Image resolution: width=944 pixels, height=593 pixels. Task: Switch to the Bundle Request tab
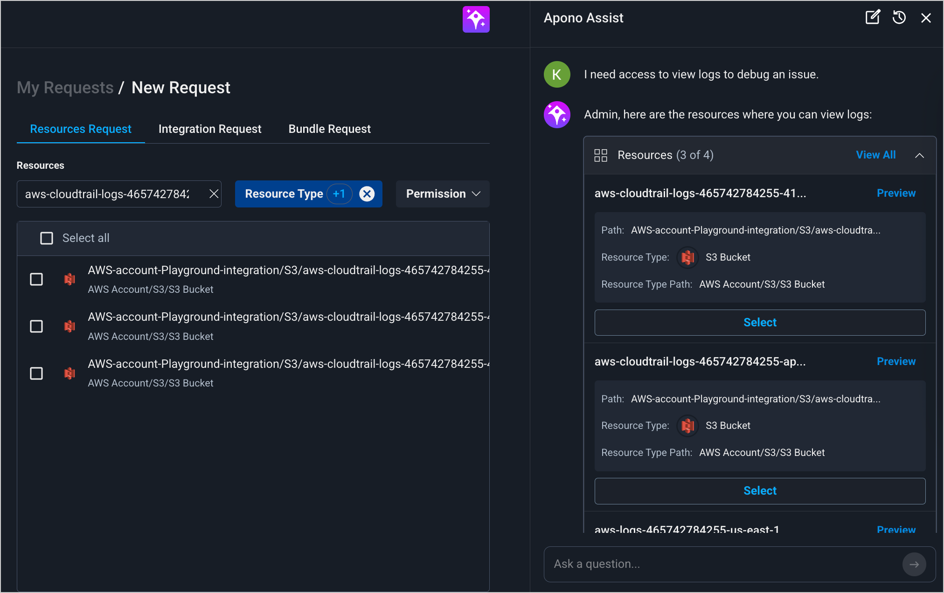pyautogui.click(x=329, y=129)
